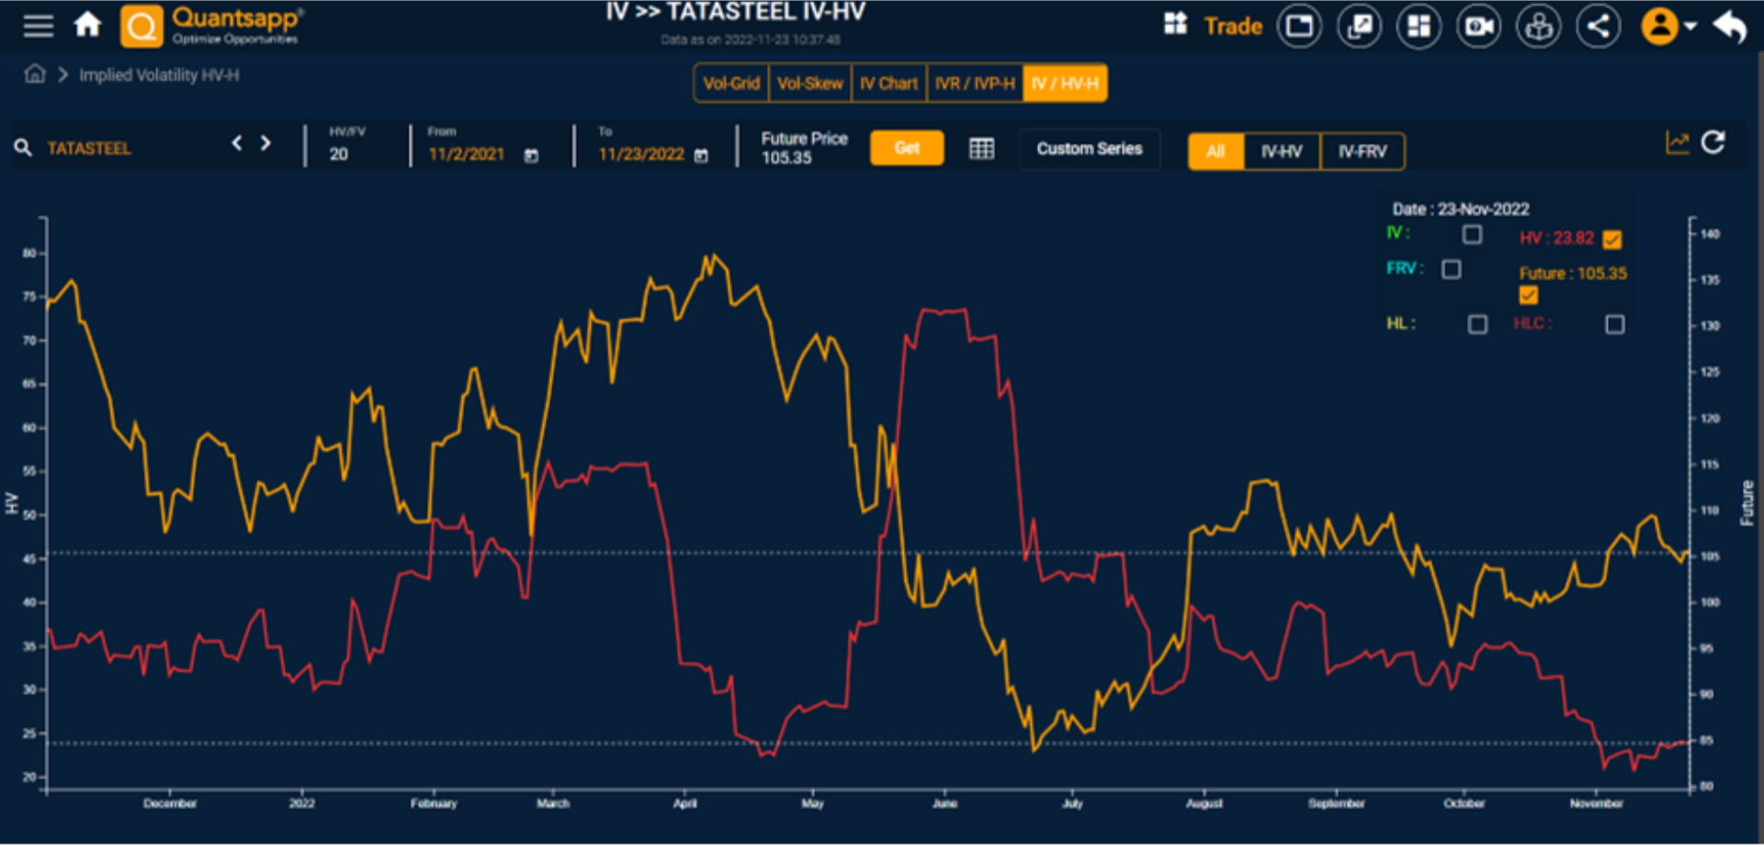Enable the IV checkbox in the legend
The image size is (1764, 847).
coord(1472,235)
